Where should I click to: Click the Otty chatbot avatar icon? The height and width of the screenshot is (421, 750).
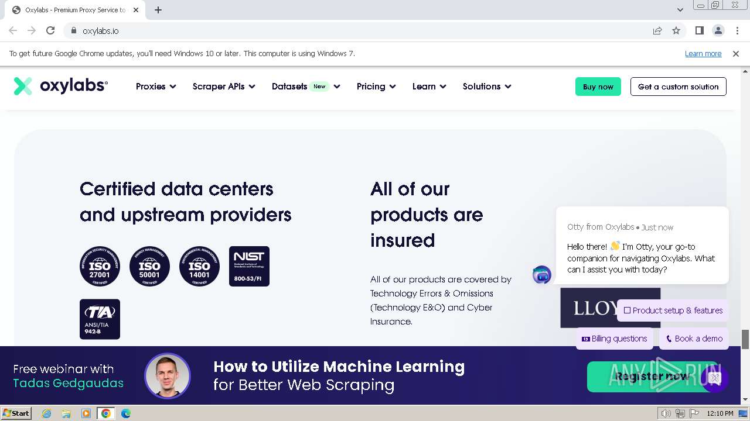pos(542,274)
